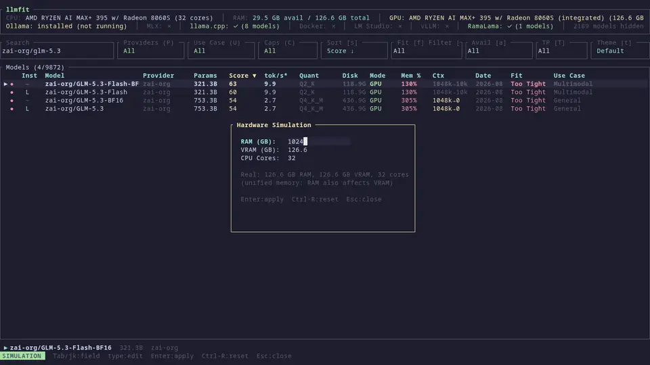Click the SIMULATION mode badge in the status bar
Screen dimensions: 650x365
click(22, 356)
